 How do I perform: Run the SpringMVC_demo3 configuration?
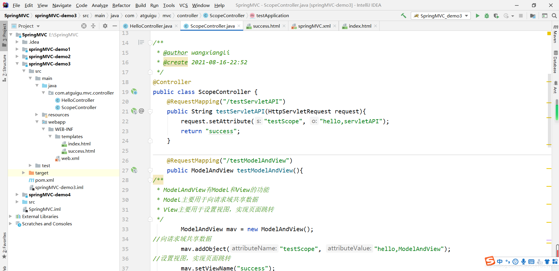coord(477,16)
